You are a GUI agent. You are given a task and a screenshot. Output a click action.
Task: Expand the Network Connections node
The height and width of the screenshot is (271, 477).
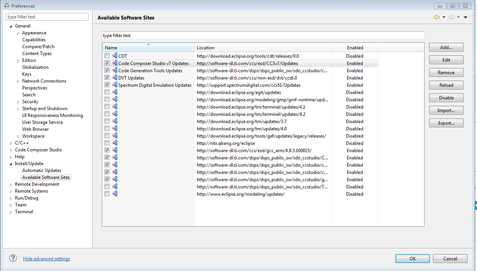[18, 81]
